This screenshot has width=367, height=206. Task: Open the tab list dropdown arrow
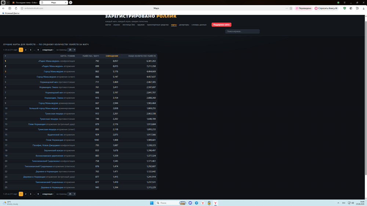click(8, 3)
